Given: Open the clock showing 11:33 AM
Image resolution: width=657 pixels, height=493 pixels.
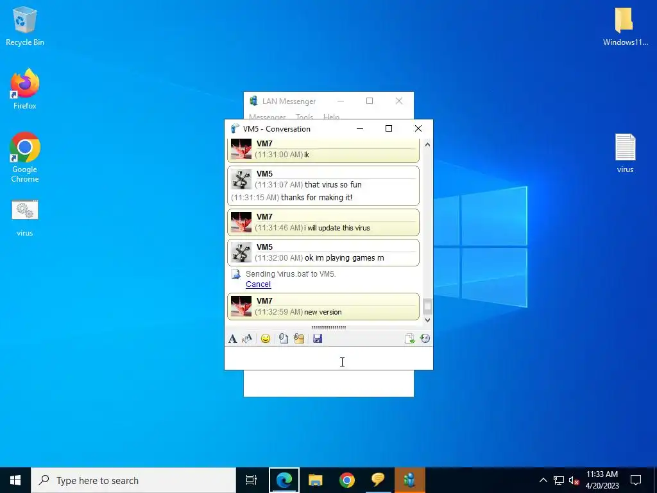Looking at the screenshot, I should (602, 480).
